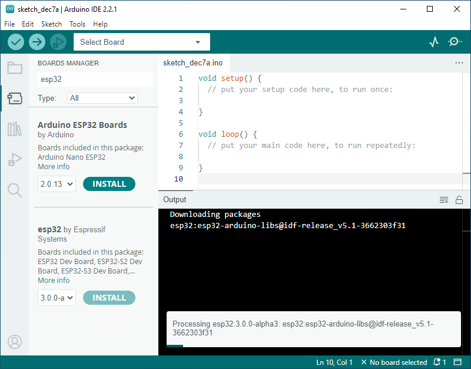Screen dimensions: 471x369
Task: Minimize the Arduino IDE window
Action: [403, 9]
